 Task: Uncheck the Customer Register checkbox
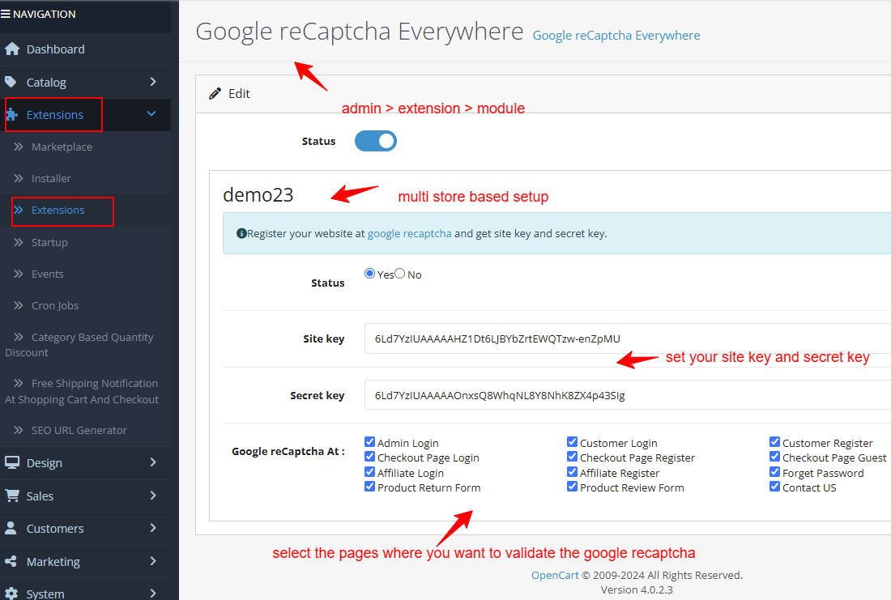click(x=774, y=442)
